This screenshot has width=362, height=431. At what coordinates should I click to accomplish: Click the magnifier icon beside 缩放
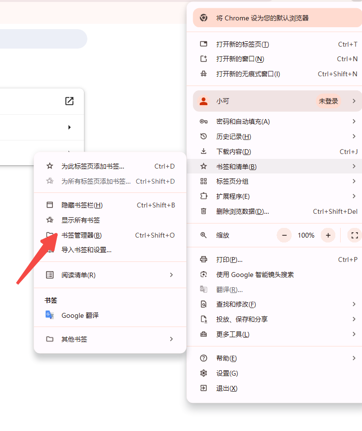pyautogui.click(x=203, y=235)
